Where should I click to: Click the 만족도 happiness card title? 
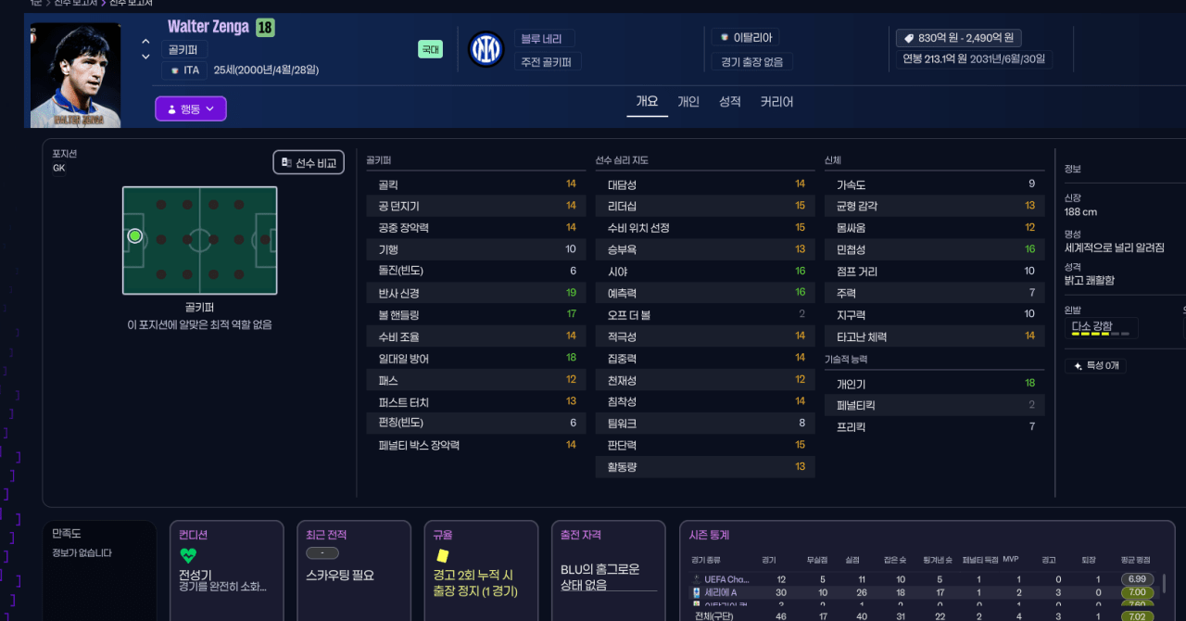point(67,534)
